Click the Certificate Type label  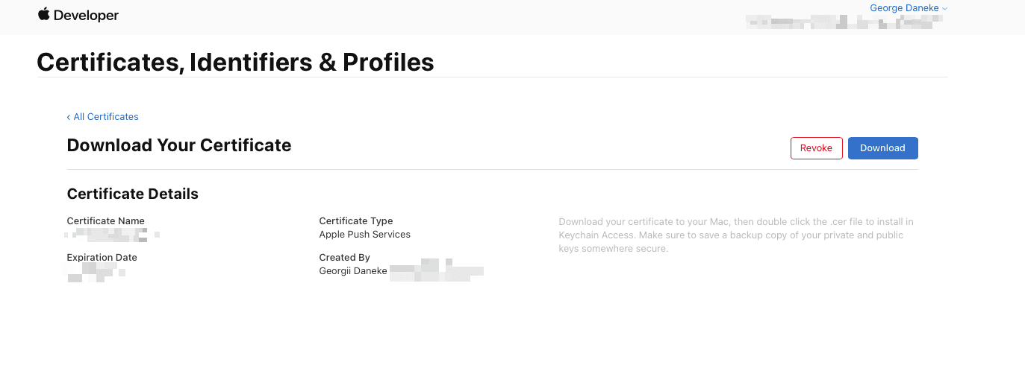coord(356,220)
